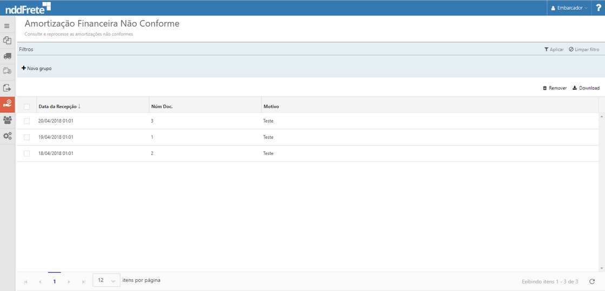Open the users group sidebar icon

pos(8,120)
